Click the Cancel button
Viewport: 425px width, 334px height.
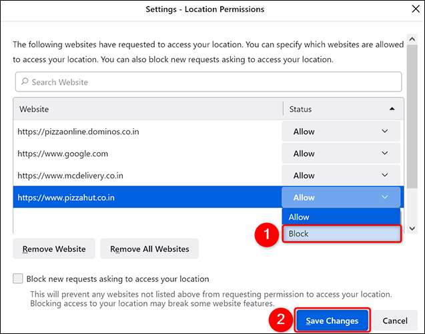pos(396,321)
